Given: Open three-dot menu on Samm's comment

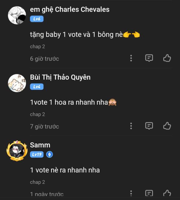Looking at the screenshot, I should 131,193.
